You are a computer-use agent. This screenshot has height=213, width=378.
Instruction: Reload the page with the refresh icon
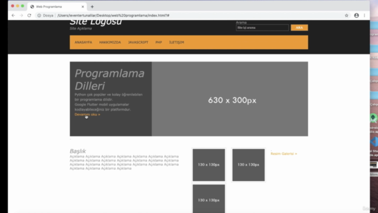click(29, 15)
